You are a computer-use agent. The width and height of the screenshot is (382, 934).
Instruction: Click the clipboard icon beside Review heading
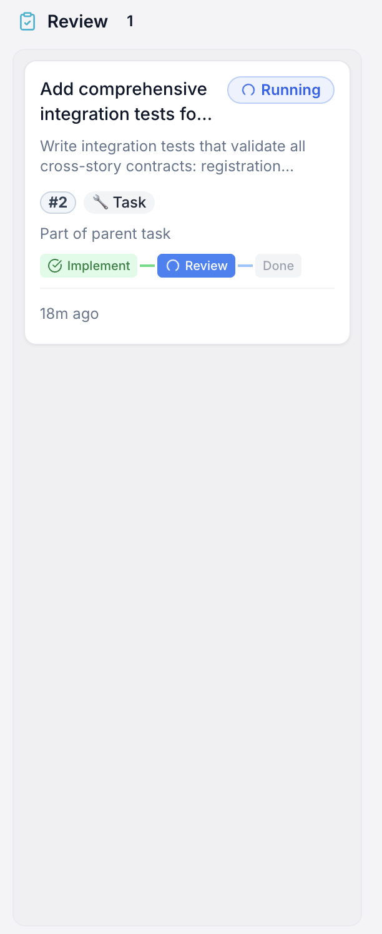[27, 22]
